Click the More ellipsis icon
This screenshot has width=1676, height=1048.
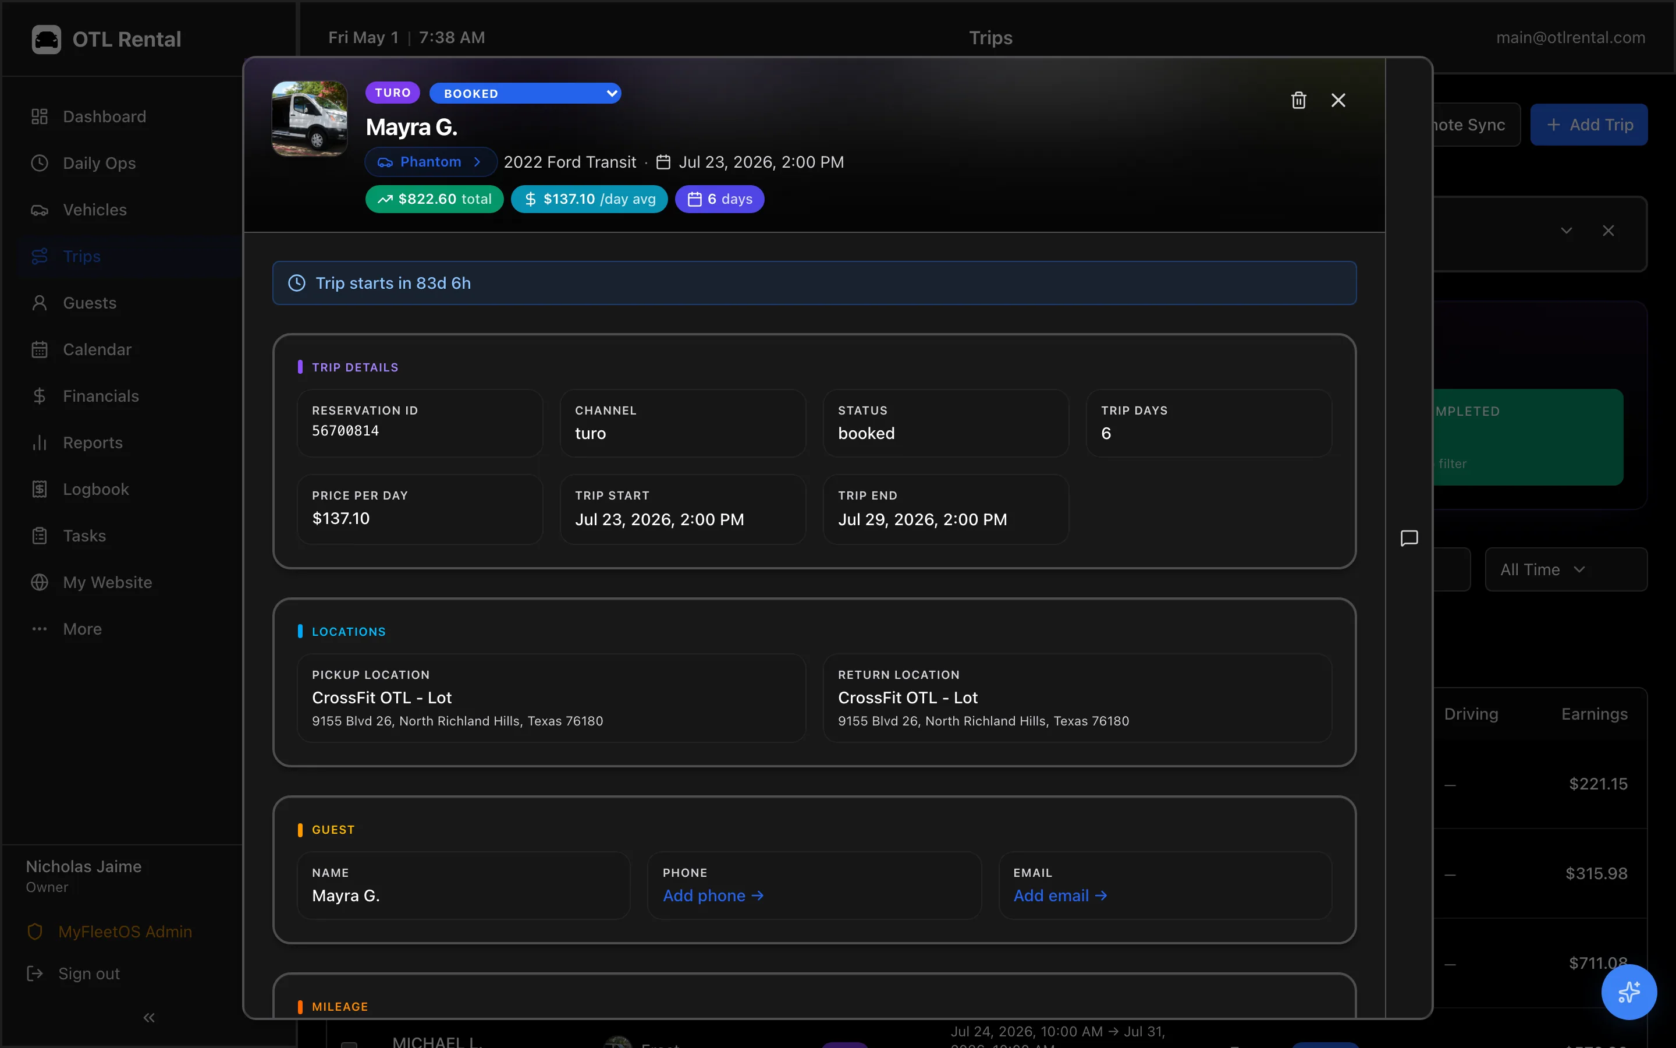coord(40,629)
